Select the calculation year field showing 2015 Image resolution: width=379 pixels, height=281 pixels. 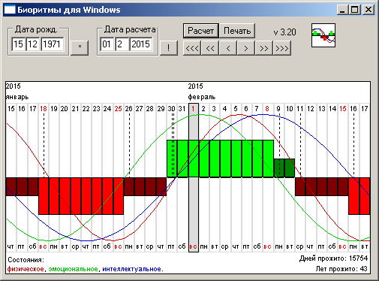click(141, 44)
